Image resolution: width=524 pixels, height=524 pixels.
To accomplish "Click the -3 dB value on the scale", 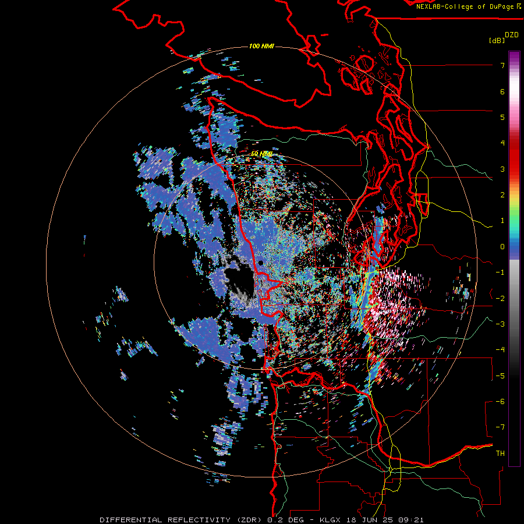I will [x=500, y=324].
